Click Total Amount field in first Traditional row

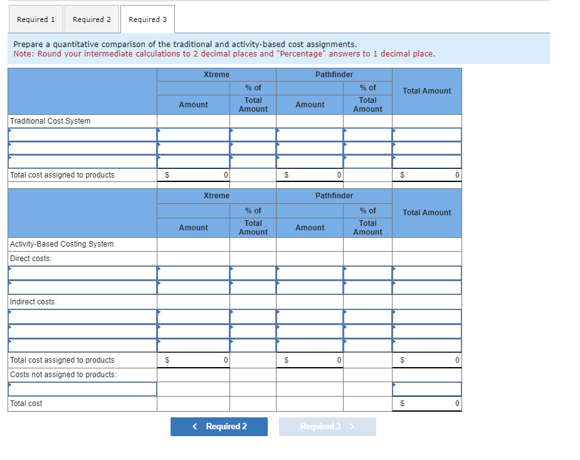427,134
